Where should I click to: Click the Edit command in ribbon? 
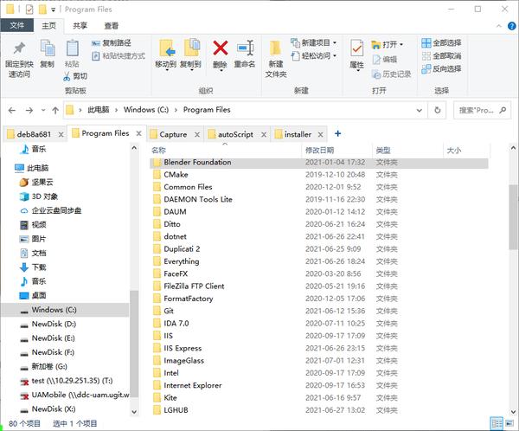(x=385, y=60)
